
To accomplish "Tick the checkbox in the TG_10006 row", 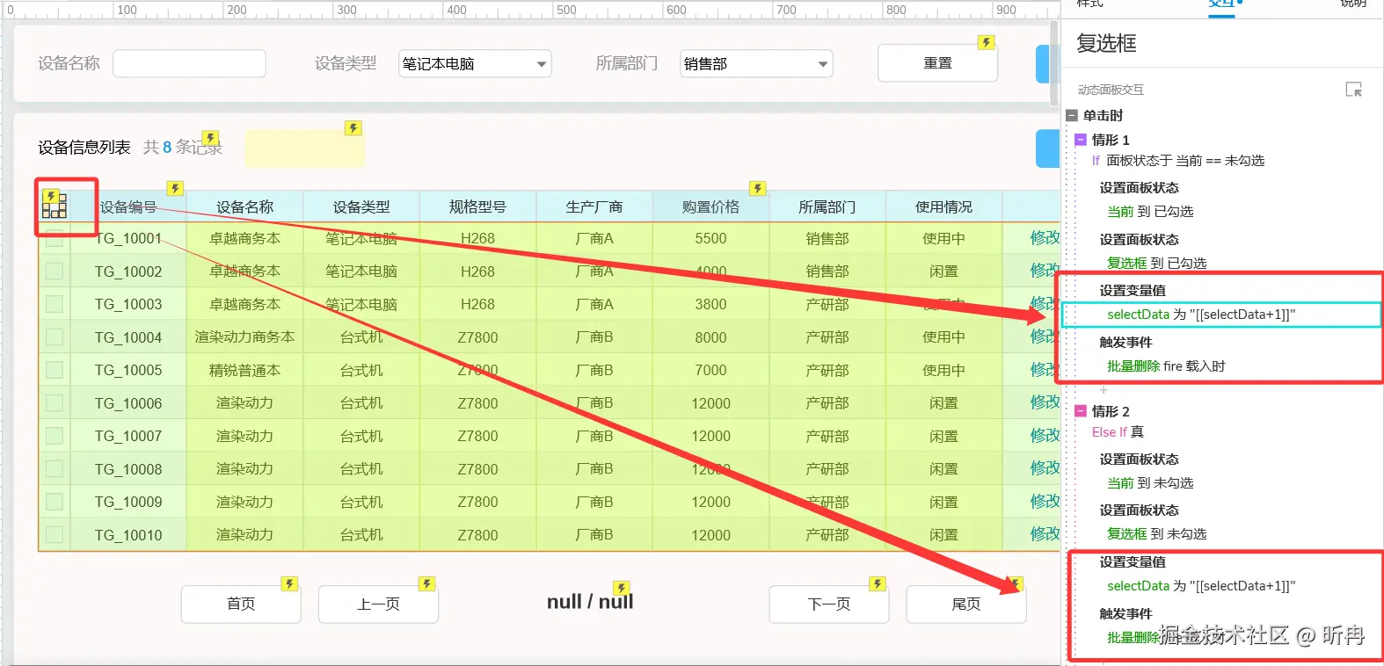I will pos(55,403).
